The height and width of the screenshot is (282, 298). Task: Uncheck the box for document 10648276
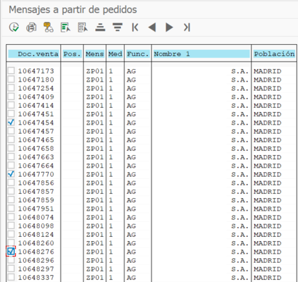click(11, 252)
